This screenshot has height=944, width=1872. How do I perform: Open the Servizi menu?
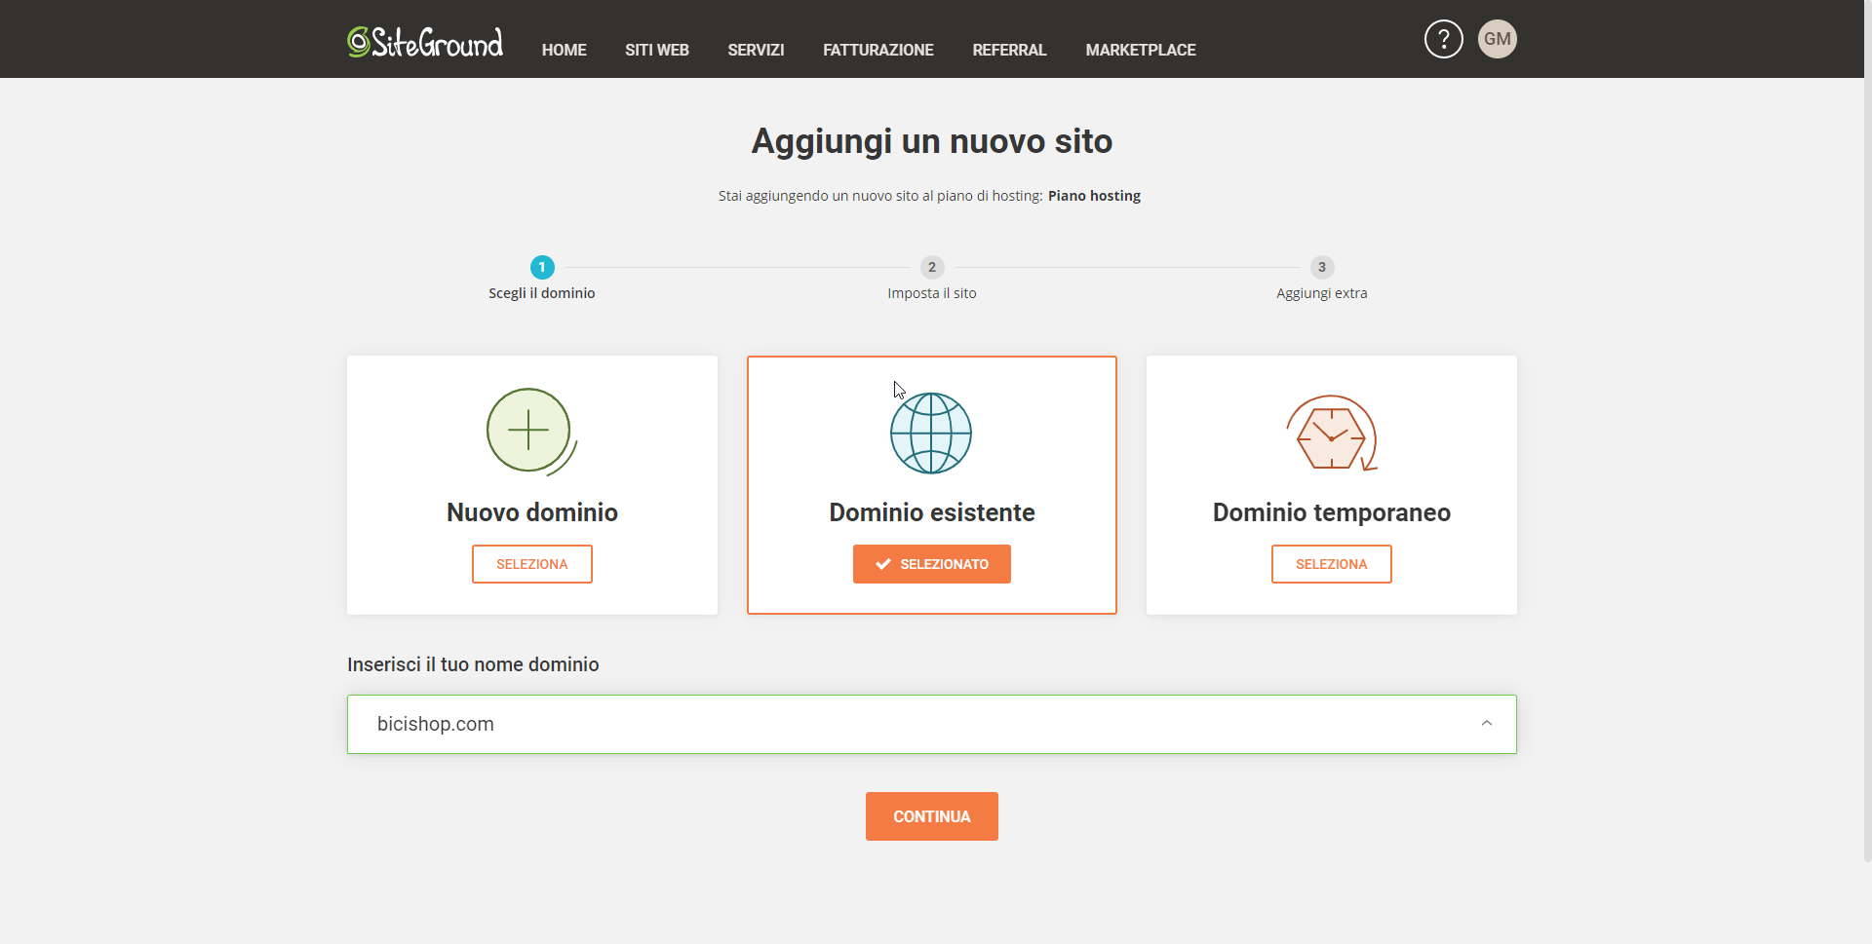click(x=756, y=50)
